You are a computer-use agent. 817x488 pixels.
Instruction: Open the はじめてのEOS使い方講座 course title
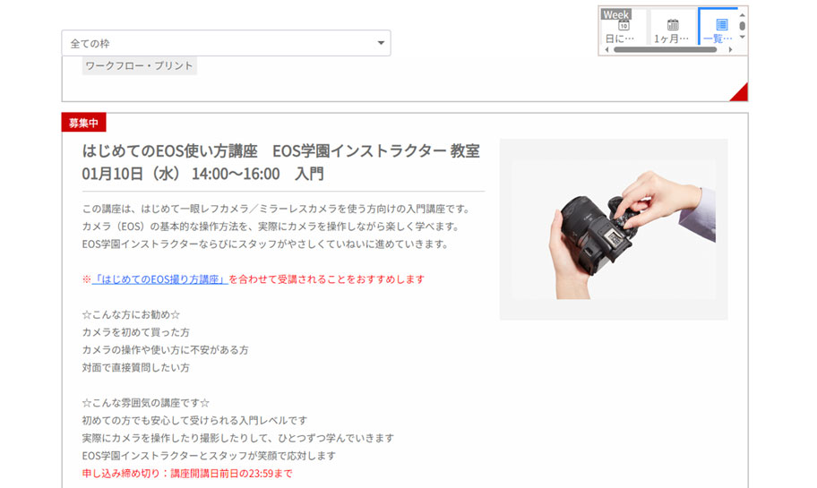170,150
